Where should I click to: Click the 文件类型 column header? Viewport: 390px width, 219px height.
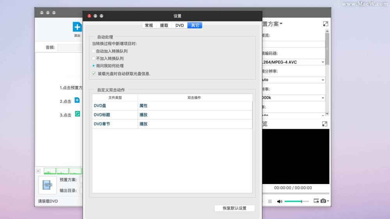115,98
